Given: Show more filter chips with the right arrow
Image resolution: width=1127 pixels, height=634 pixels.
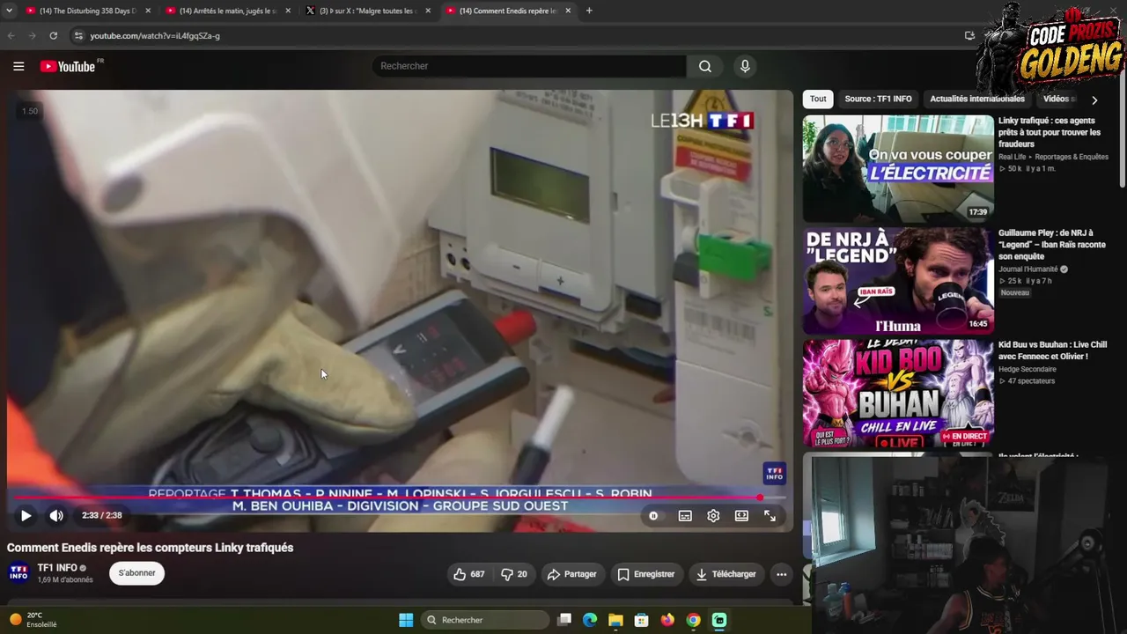Looking at the screenshot, I should pyautogui.click(x=1094, y=100).
